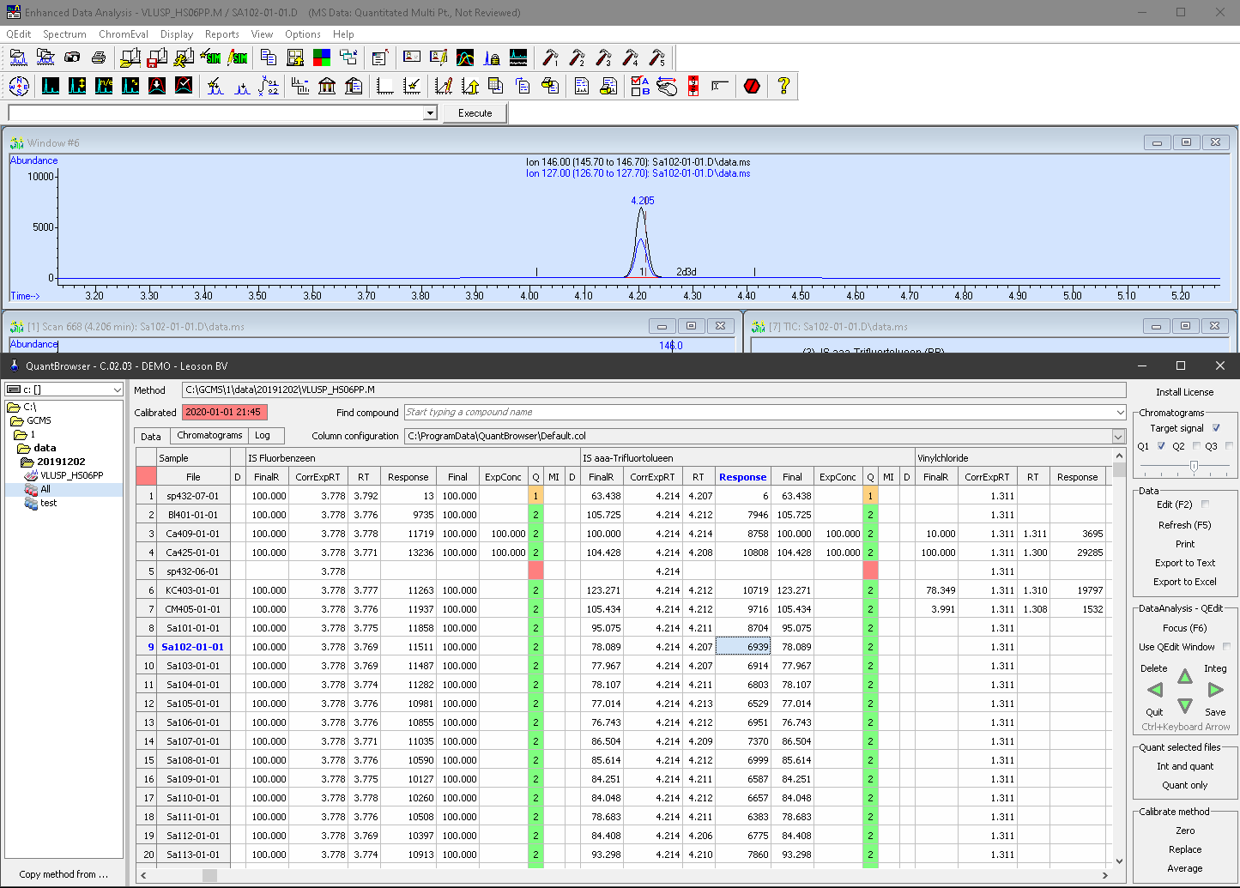
Task: Click the red stop sign icon
Action: (753, 86)
